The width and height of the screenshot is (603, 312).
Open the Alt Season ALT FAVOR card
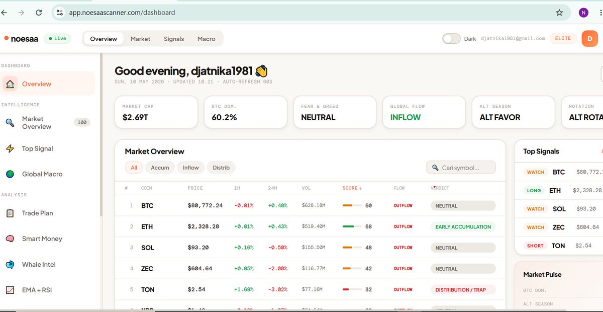[514, 112]
